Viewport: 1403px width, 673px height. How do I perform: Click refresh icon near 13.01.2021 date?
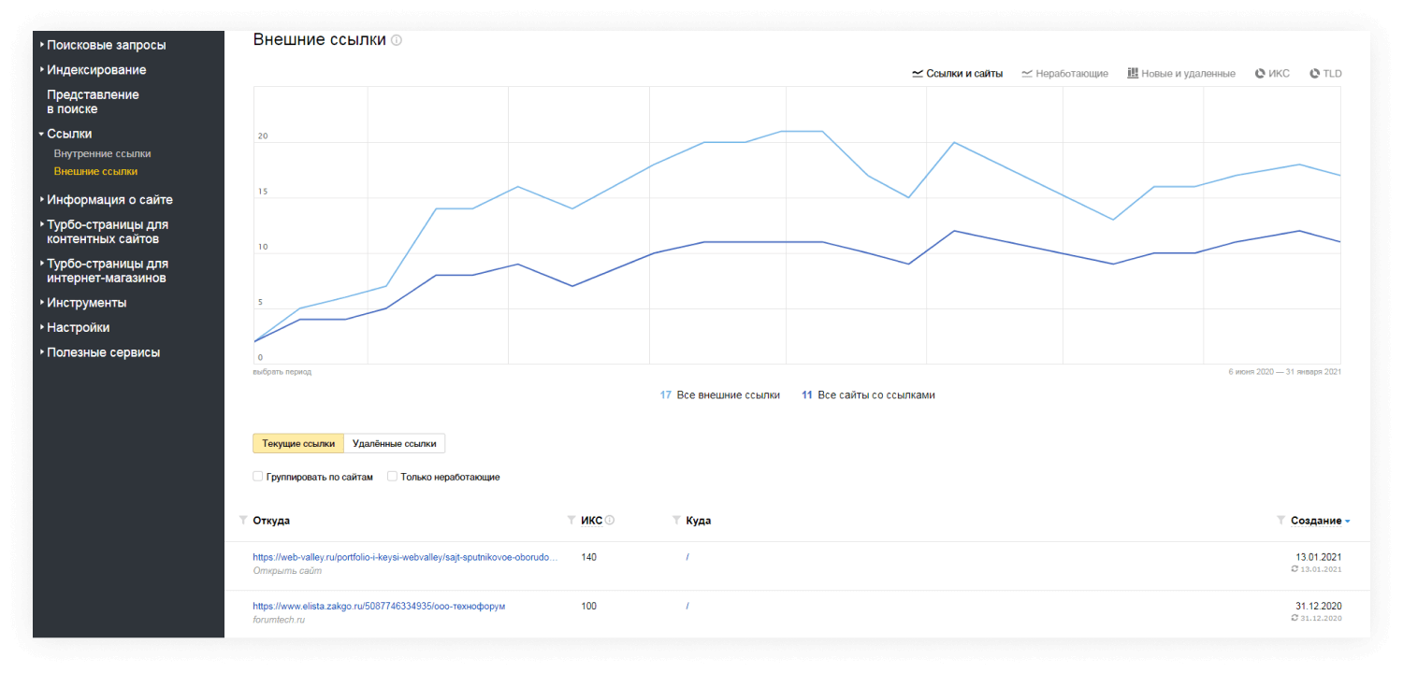(1295, 569)
